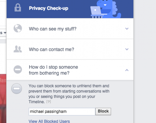Image resolution: width=156 pixels, height=123 pixels.
Task: Click the padlock heart icon in header
Action: click(x=18, y=8)
